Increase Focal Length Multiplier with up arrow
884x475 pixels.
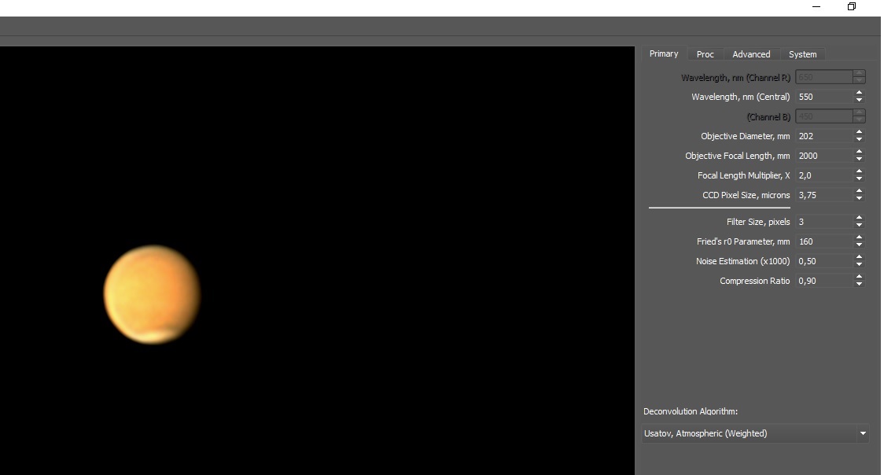coord(859,172)
